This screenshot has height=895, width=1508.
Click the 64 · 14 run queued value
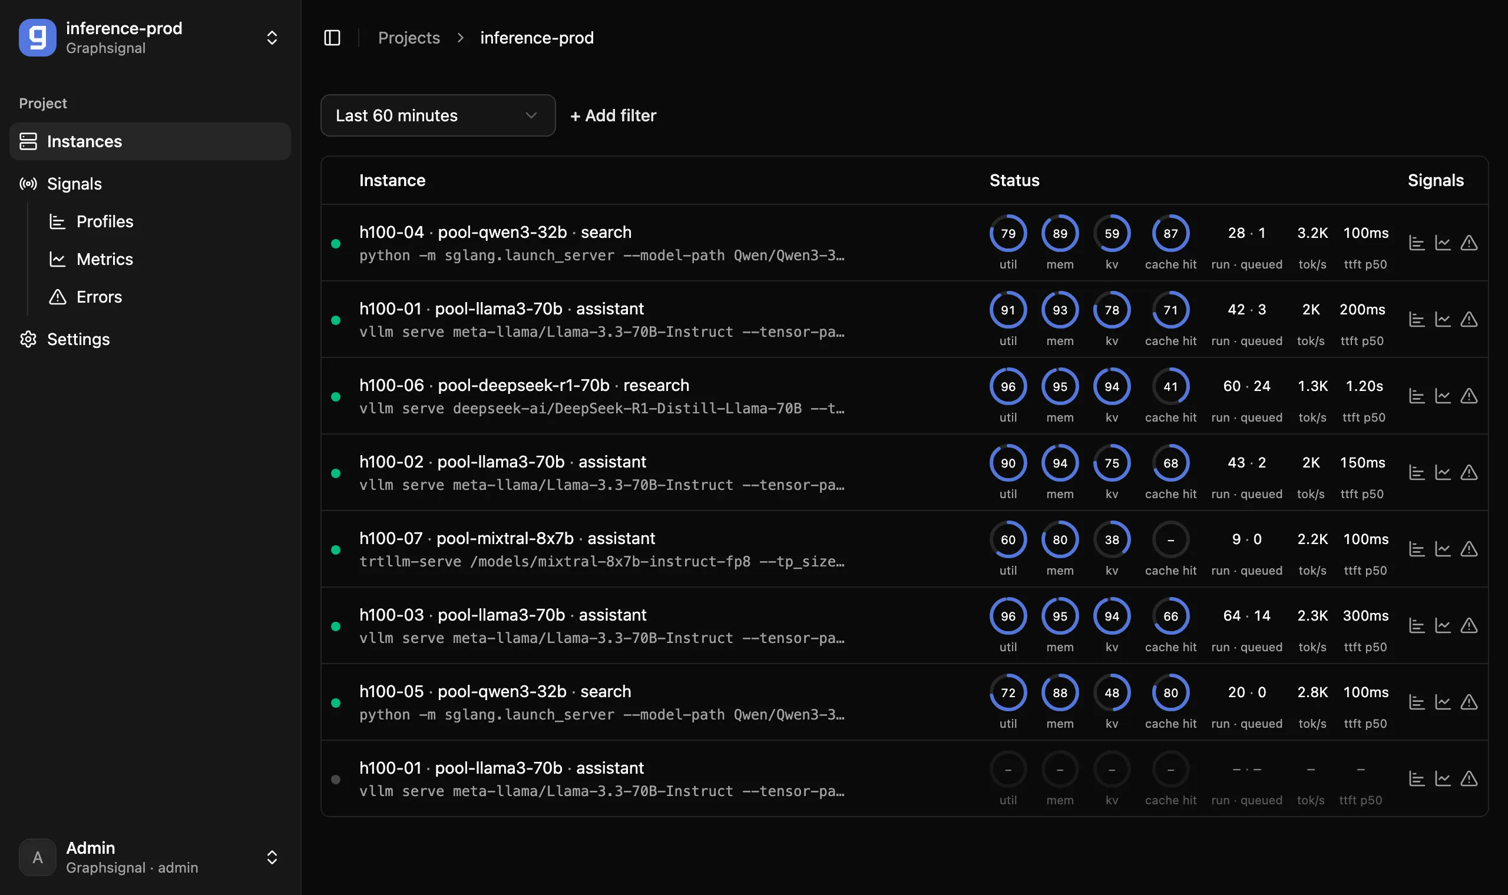click(x=1246, y=616)
